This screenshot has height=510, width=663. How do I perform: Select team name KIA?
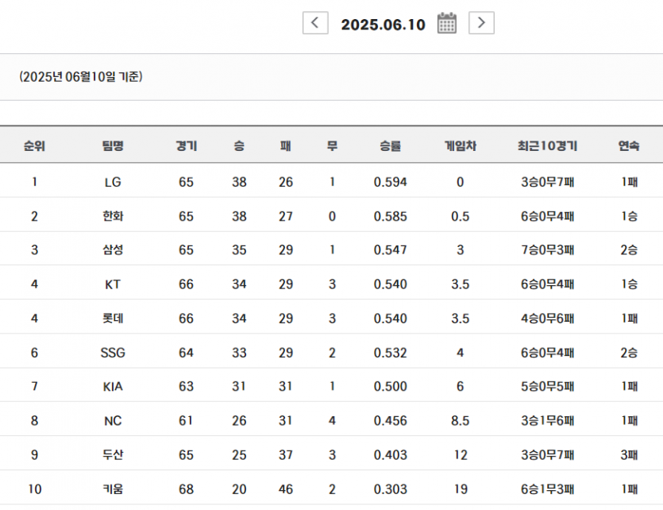pos(113,387)
